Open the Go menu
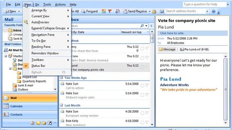 (x=37, y=5)
